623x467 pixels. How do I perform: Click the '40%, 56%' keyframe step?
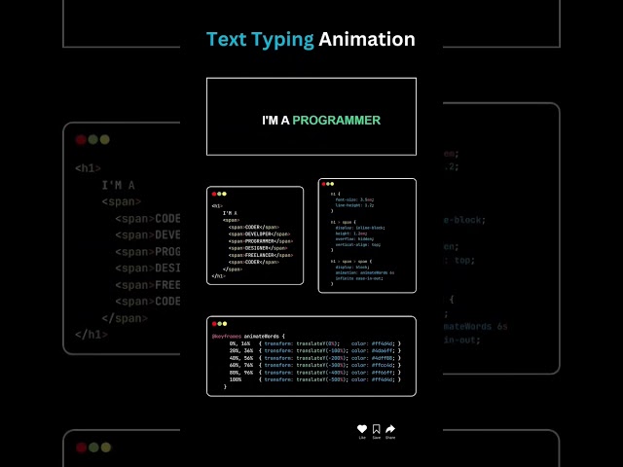[241, 358]
